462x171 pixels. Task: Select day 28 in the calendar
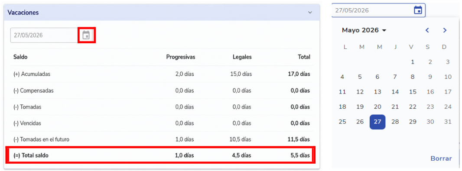tap(395, 122)
